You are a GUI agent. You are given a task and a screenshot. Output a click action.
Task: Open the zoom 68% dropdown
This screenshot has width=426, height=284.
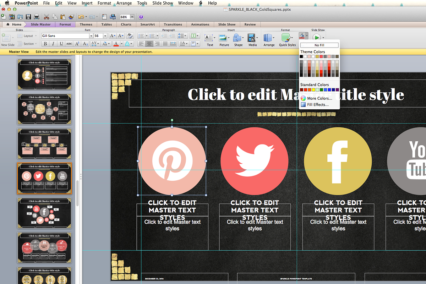(x=132, y=17)
